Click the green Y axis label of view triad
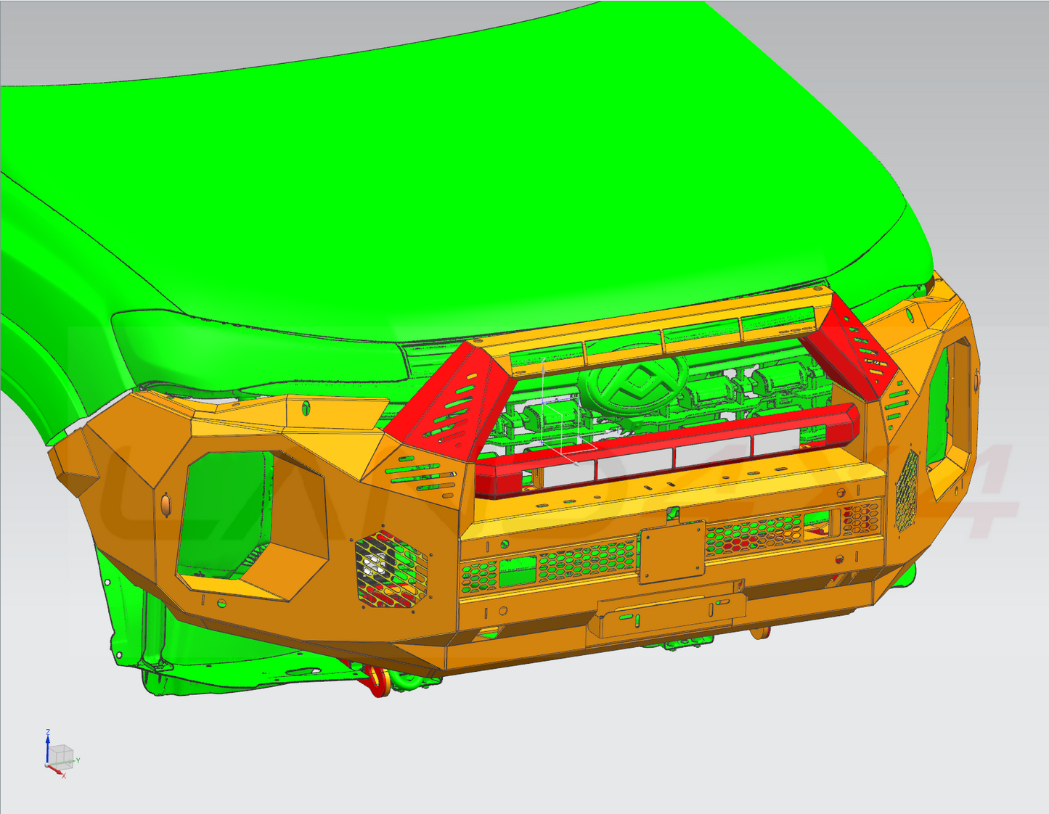1049x814 pixels. coord(77,760)
